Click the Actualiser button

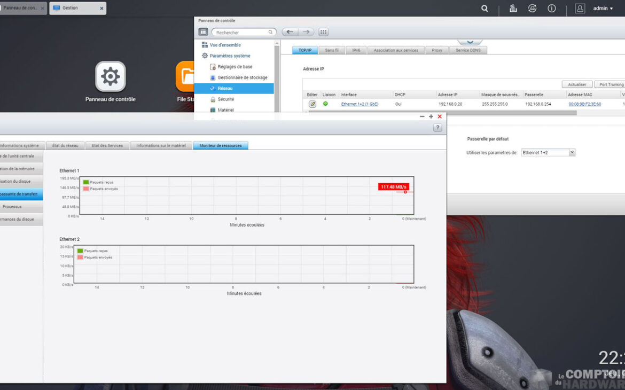[577, 84]
